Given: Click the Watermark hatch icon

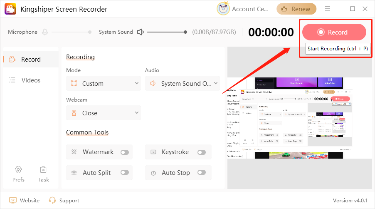Looking at the screenshot, I should click(x=74, y=152).
